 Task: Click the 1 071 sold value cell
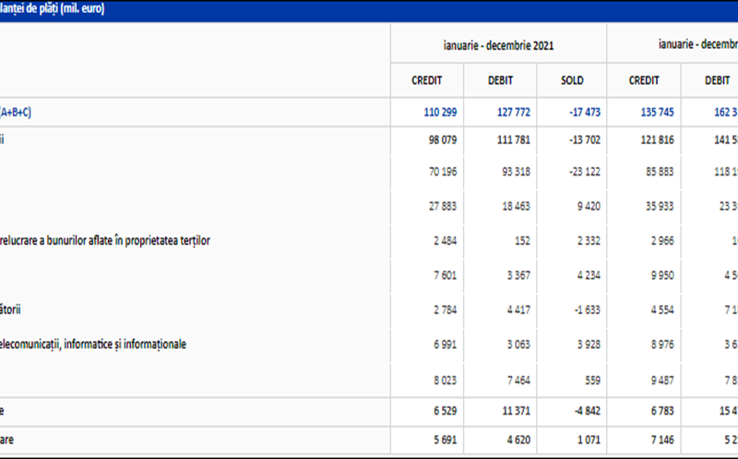[x=569, y=441]
